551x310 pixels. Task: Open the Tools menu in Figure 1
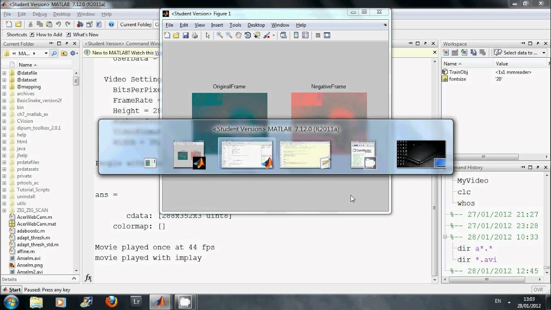(235, 25)
